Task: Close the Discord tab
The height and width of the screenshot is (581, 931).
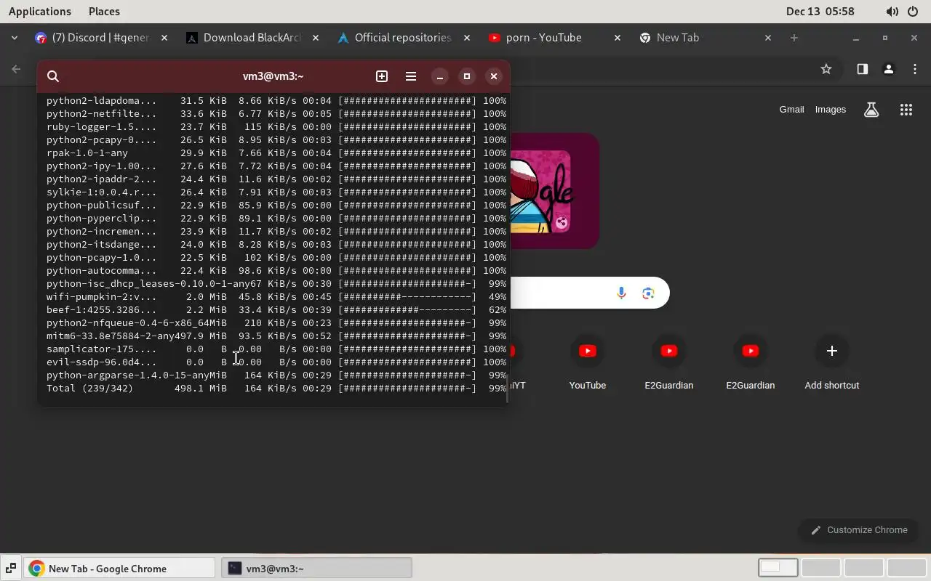Action: pyautogui.click(x=164, y=38)
